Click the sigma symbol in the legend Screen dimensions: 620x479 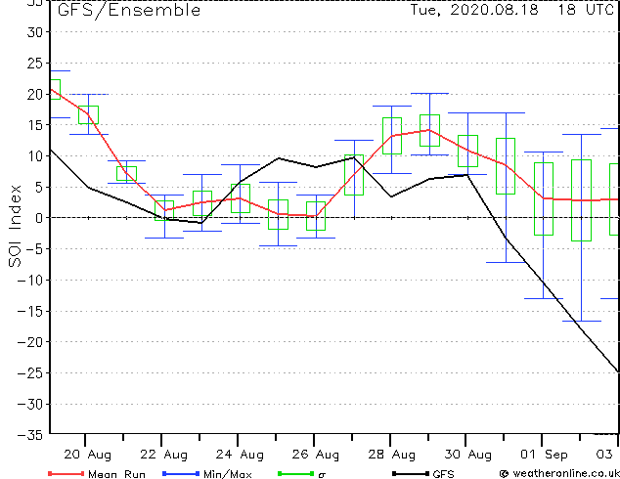(x=322, y=475)
